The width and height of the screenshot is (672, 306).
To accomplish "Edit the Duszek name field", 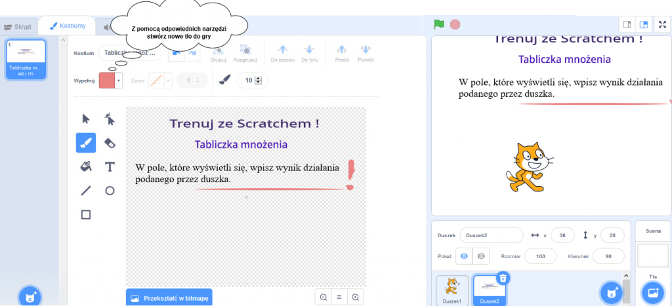I will (491, 235).
